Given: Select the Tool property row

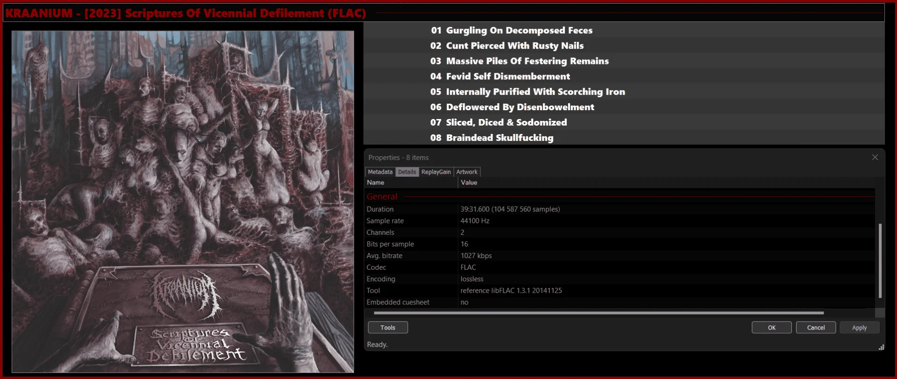Looking at the screenshot, I should [x=620, y=291].
